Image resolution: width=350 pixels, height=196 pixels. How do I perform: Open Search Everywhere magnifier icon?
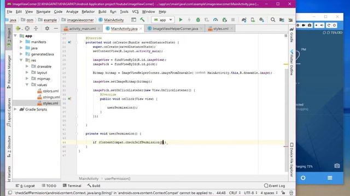tap(273, 20)
